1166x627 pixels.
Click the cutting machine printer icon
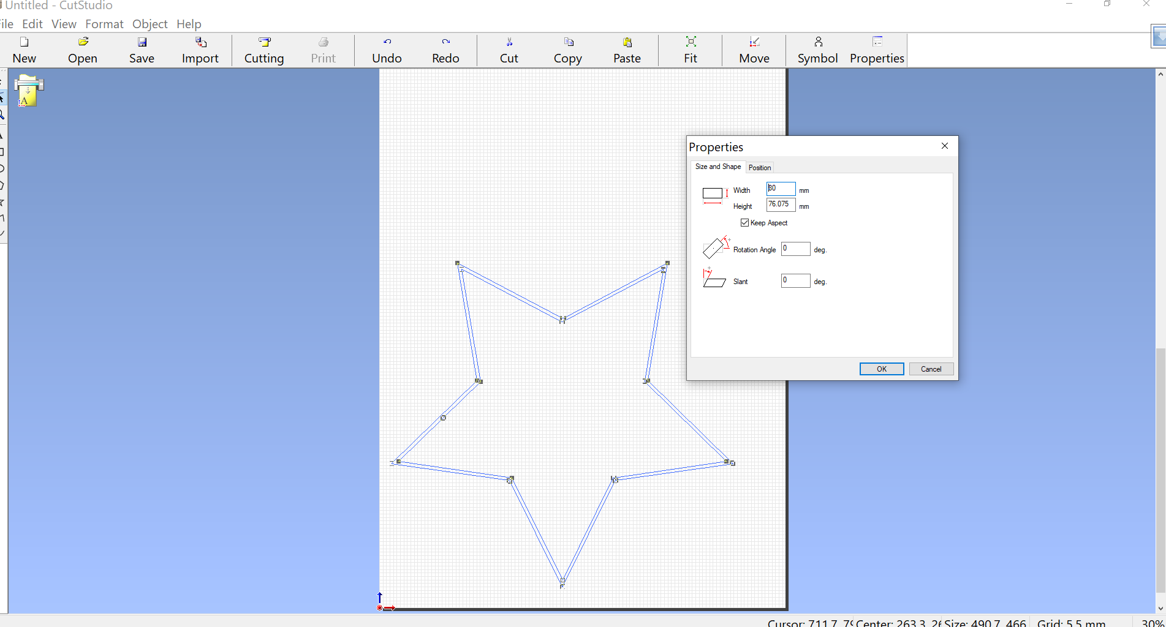pos(29,91)
